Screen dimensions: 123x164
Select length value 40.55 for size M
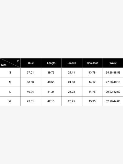point(51,82)
